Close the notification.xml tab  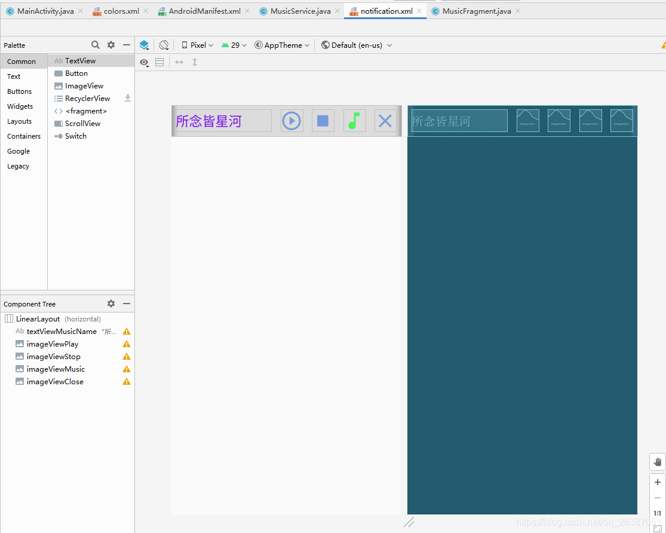419,11
